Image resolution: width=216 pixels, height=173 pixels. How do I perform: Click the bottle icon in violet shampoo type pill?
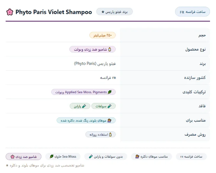[x=110, y=49]
